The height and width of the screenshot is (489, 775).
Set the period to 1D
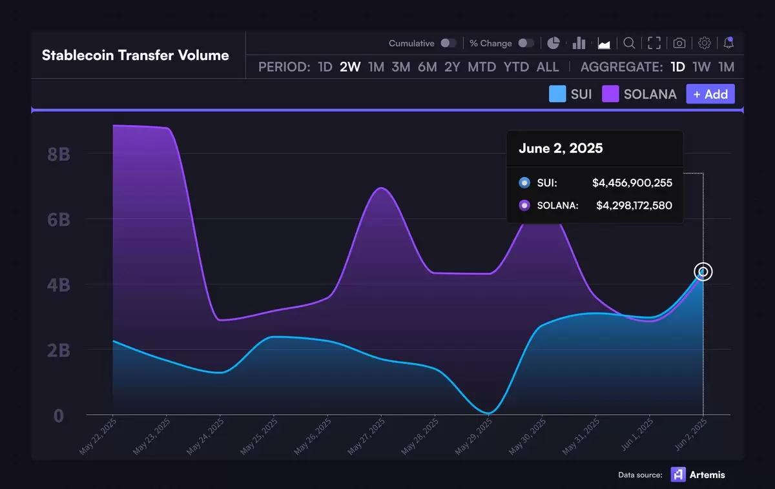pos(325,67)
